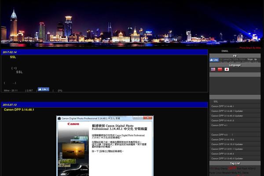This screenshot has width=264, height=176.
Task: Open sidebar Canon DPP 3.14.41.0 link
Action: (x=222, y=121)
